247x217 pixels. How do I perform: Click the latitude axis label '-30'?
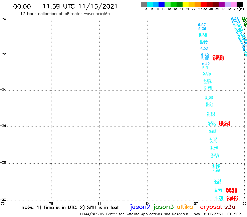3,200
